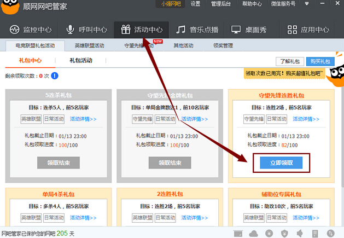Viewport: 344px width, 238px height.
Task: Select the 礼包中心 sub-tab
Action: click(30, 60)
